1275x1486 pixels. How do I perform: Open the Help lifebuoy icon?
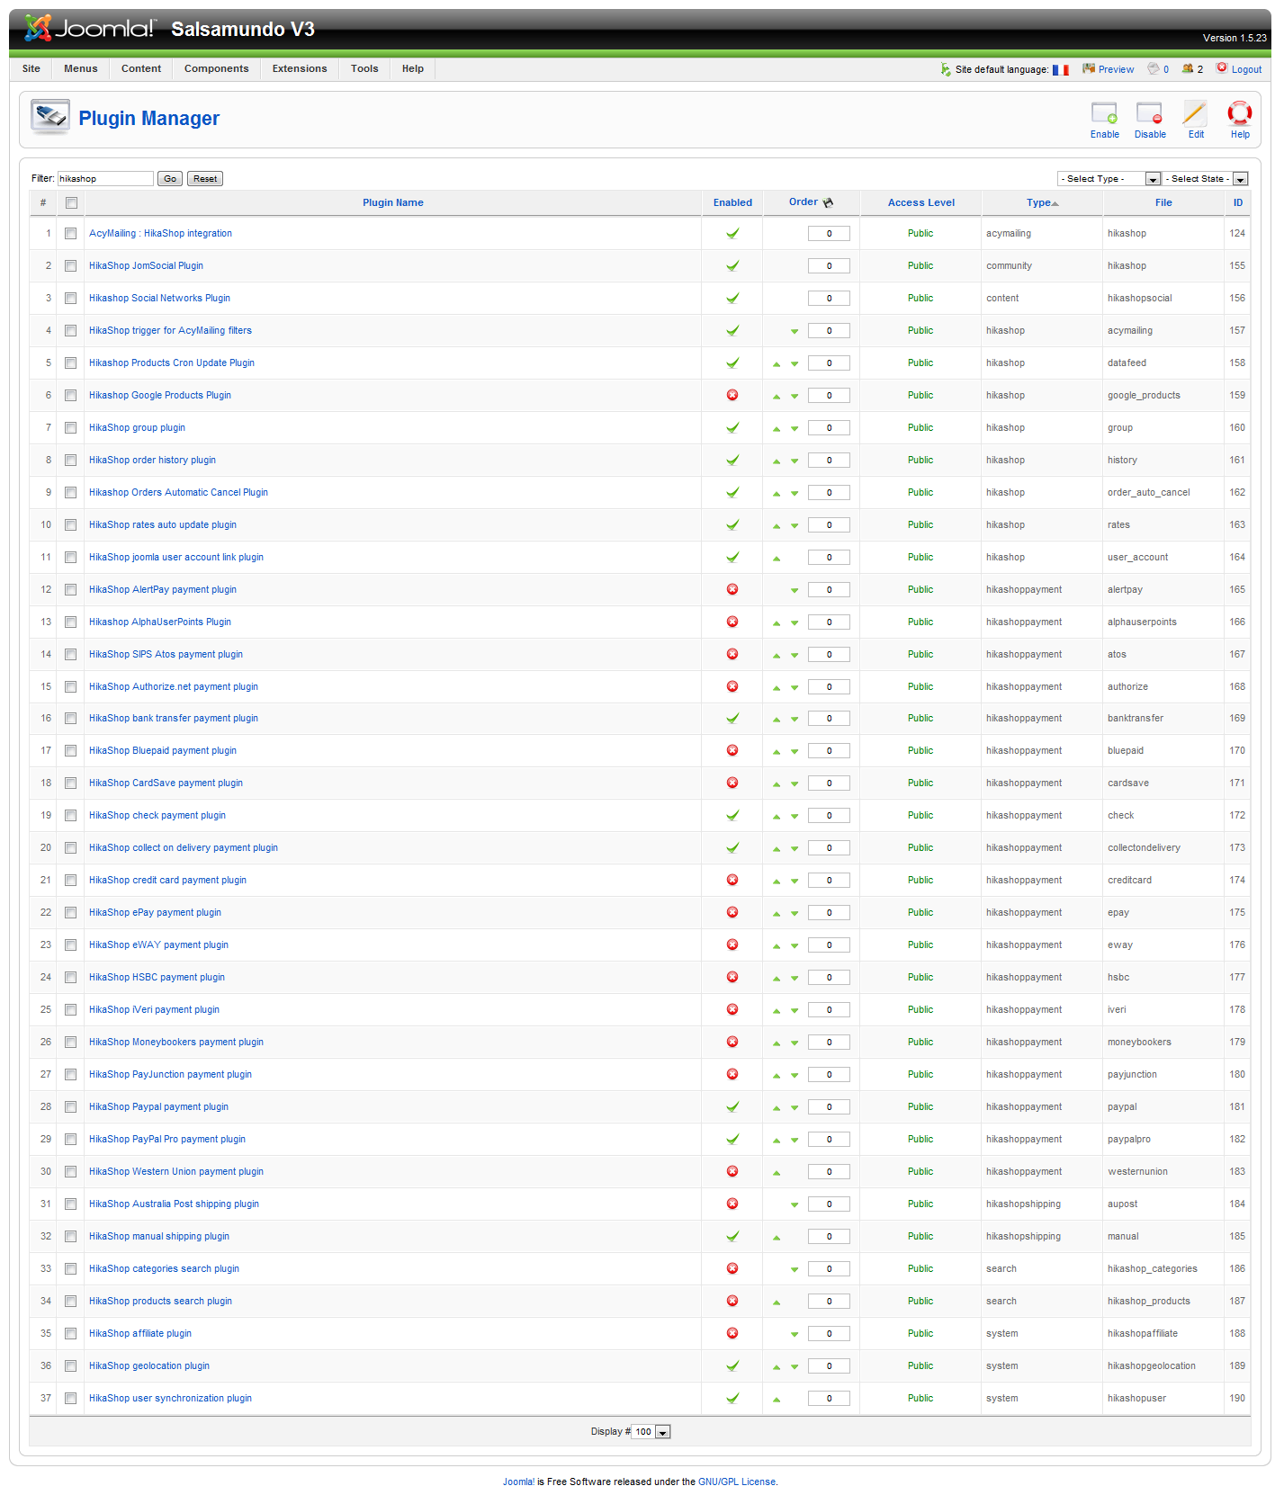[1240, 113]
